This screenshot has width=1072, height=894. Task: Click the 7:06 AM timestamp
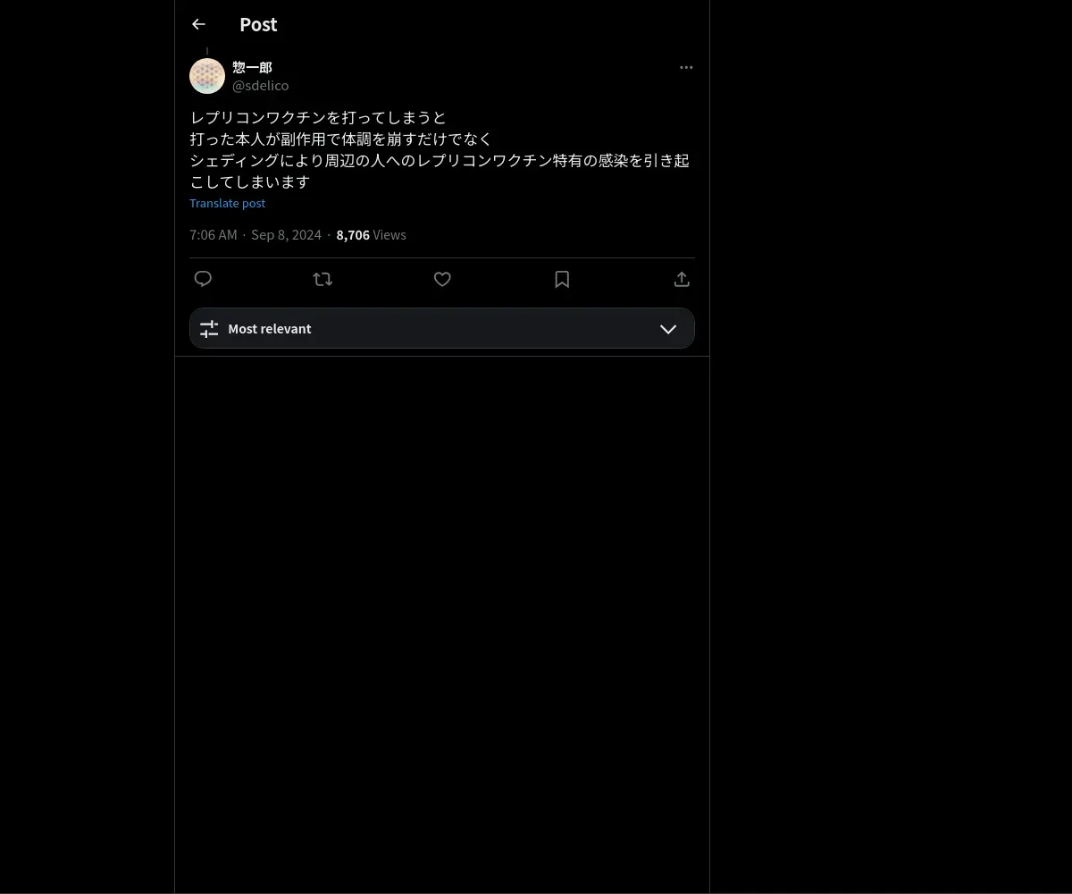click(214, 235)
